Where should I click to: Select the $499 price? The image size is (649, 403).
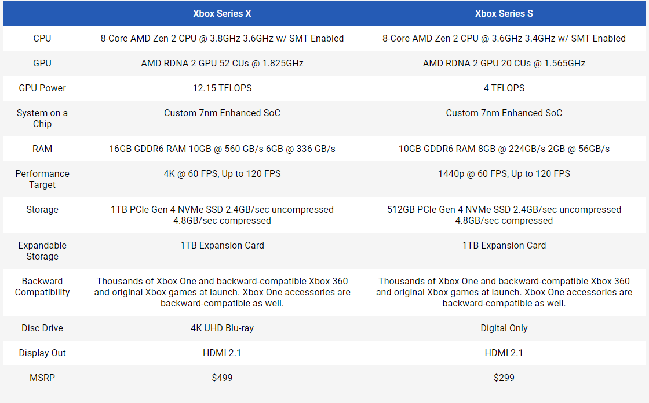tap(222, 378)
